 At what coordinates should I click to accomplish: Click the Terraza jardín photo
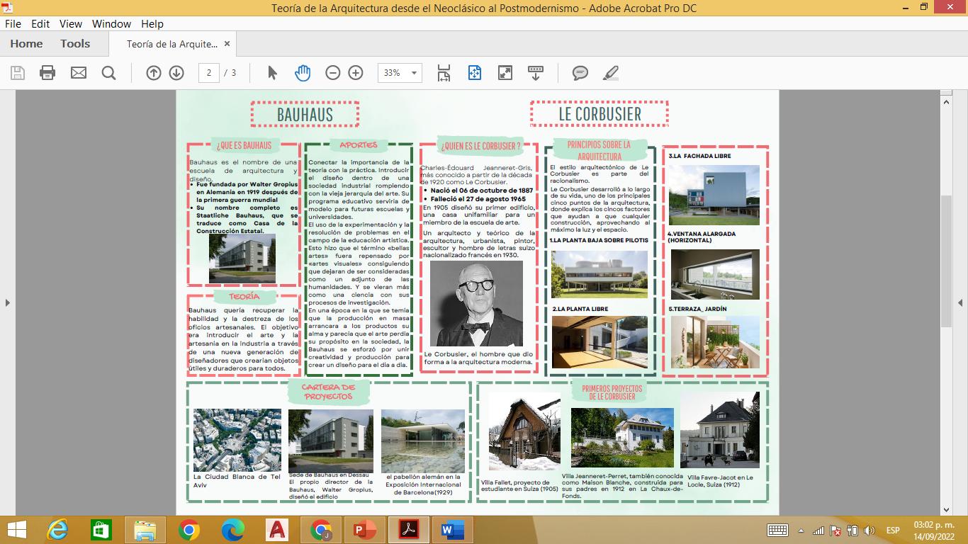(715, 342)
